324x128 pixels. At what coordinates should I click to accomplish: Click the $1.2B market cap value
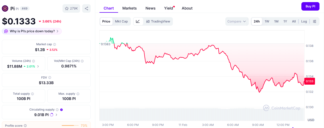click(x=40, y=49)
